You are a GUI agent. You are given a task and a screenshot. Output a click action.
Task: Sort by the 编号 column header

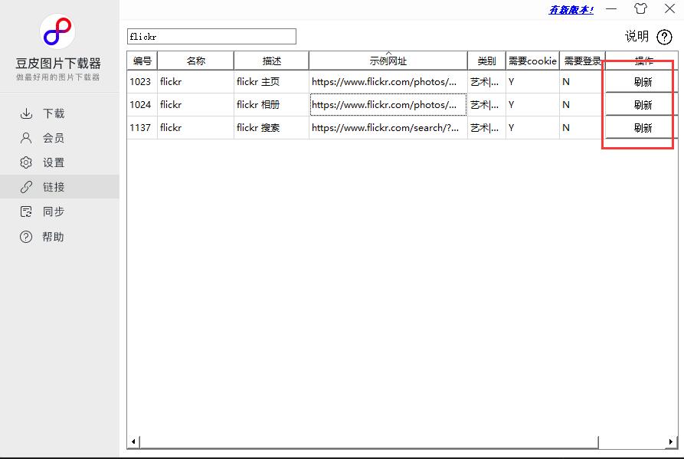[x=142, y=61]
